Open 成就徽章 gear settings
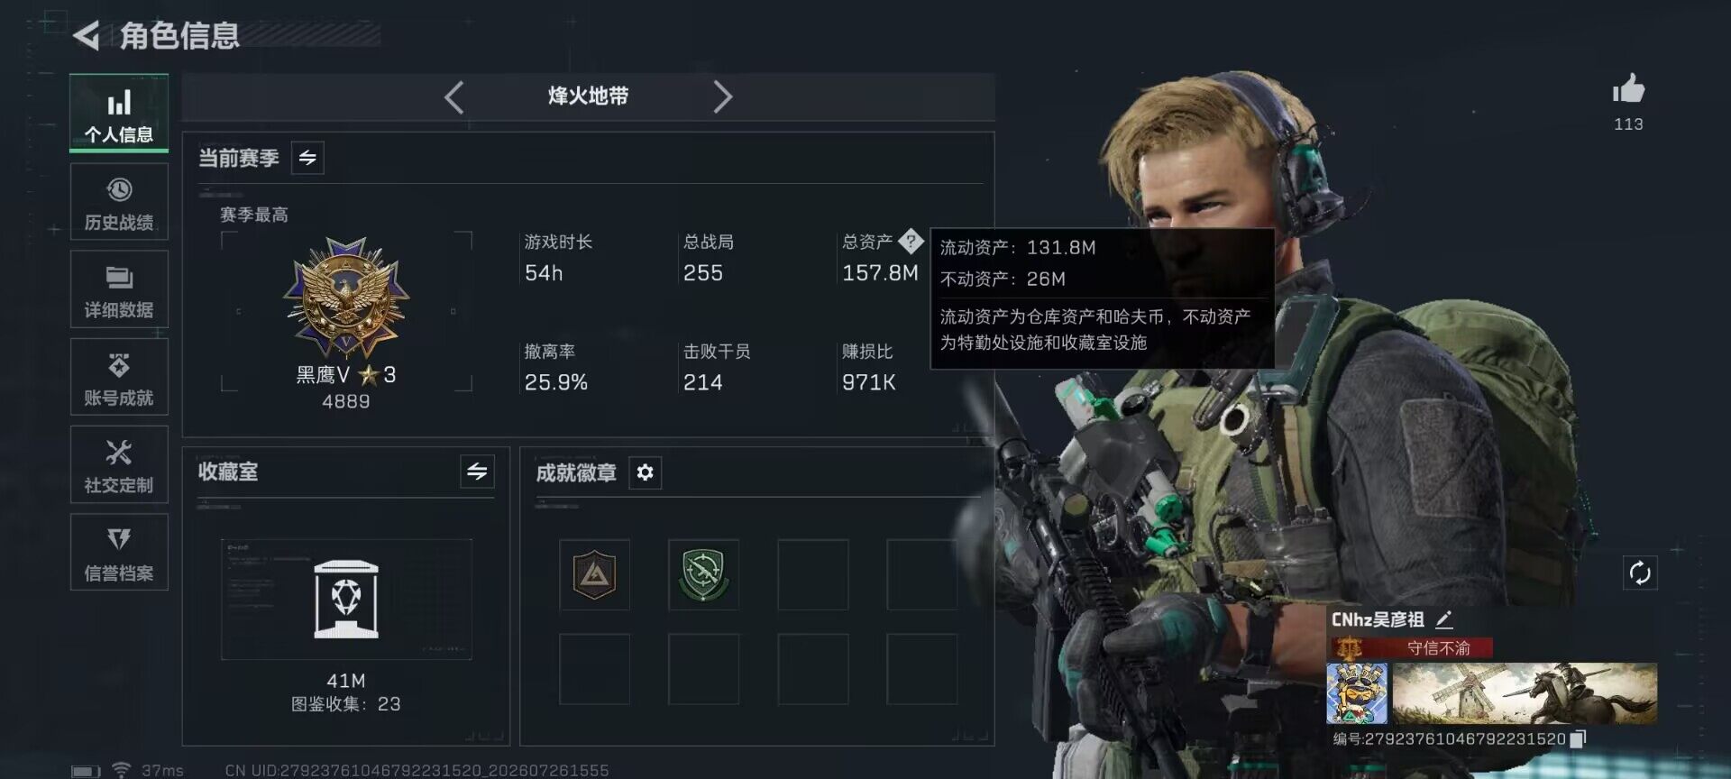The image size is (1731, 779). [x=645, y=472]
